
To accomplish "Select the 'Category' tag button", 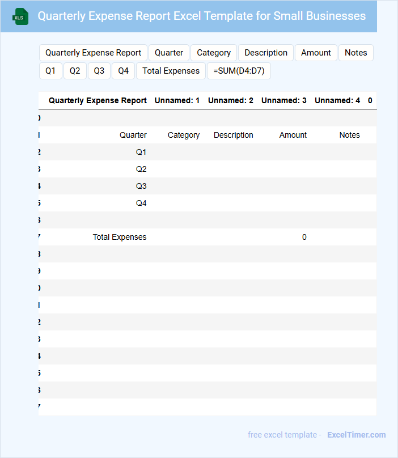I will (x=214, y=53).
